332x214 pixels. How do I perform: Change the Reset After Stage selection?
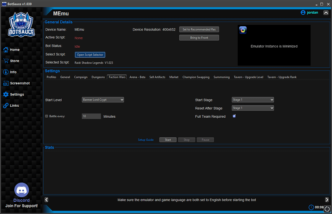(x=253, y=108)
